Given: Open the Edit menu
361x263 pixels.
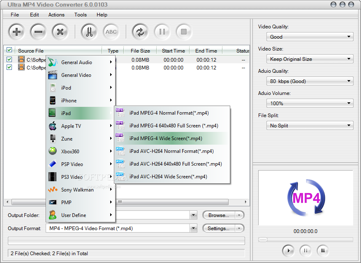Looking at the screenshot, I should (34, 14).
